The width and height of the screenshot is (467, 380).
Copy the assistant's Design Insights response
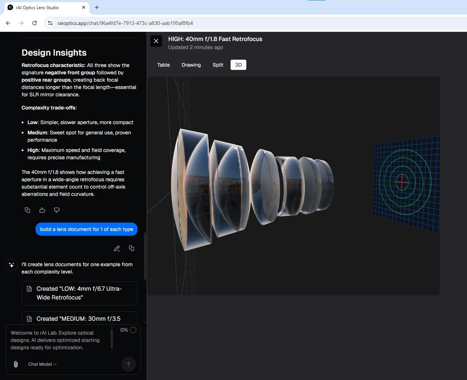(27, 210)
